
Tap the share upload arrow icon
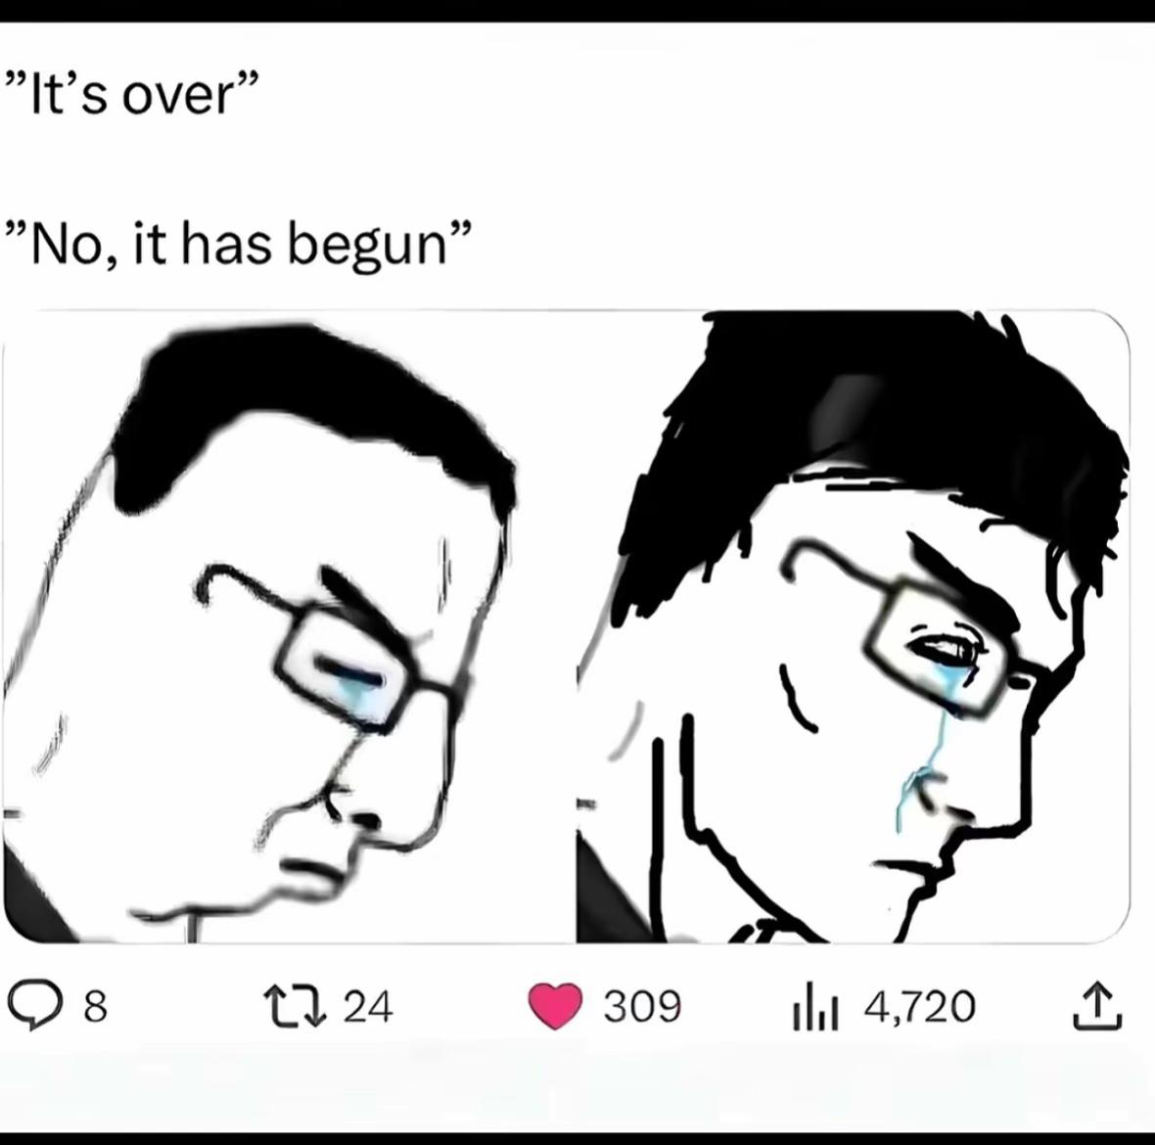coord(1097,1005)
